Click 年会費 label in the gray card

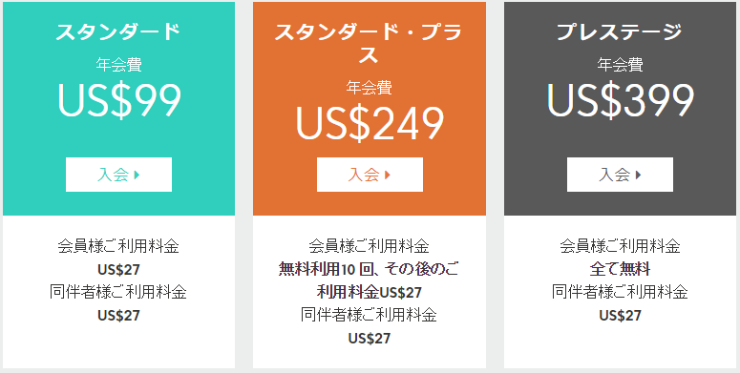(x=620, y=64)
